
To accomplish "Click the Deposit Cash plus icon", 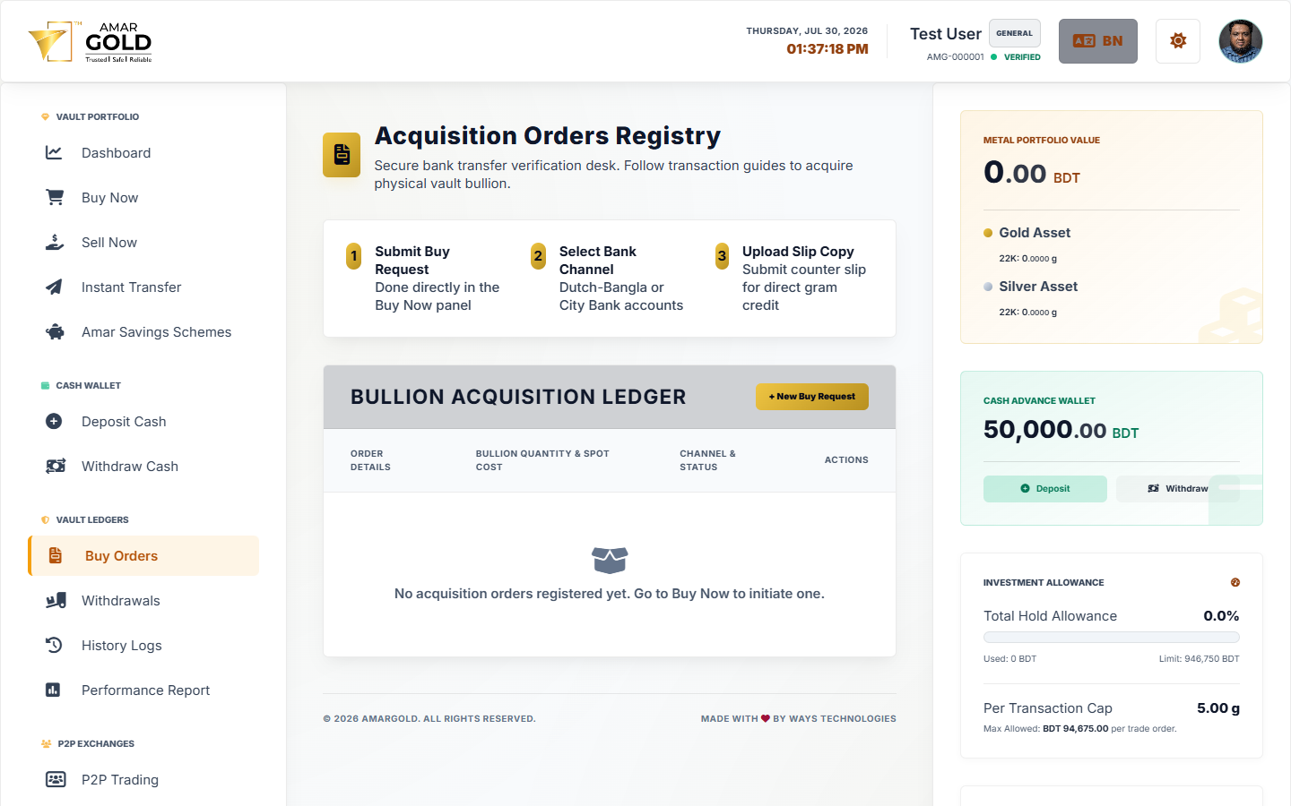I will (x=54, y=421).
